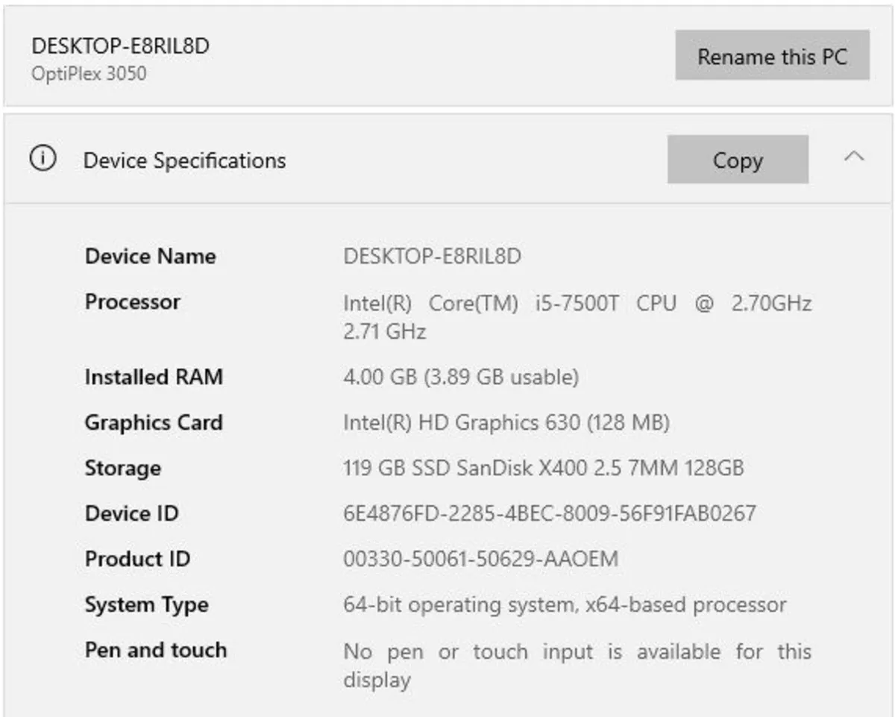Select the Intel(R) HD Graphics 630 value

pos(506,423)
